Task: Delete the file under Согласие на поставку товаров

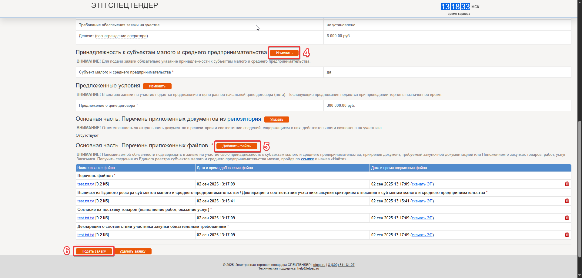Action: (567, 218)
